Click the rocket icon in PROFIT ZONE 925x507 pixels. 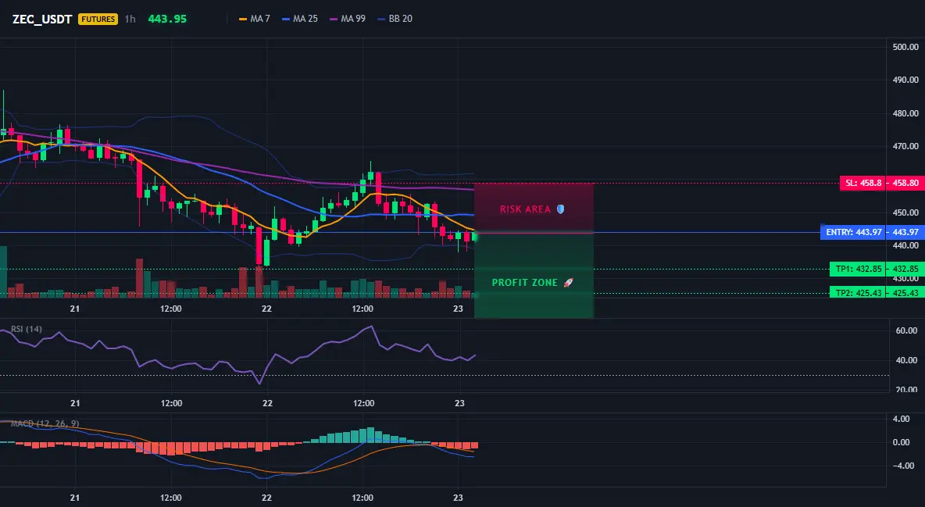click(x=568, y=283)
